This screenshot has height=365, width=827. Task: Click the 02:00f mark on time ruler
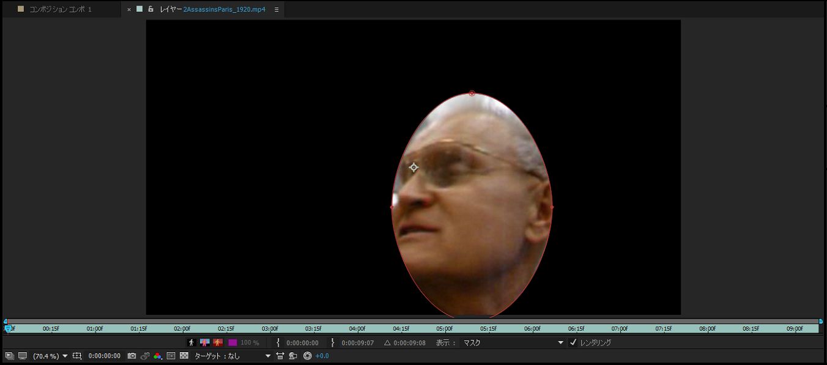182,328
